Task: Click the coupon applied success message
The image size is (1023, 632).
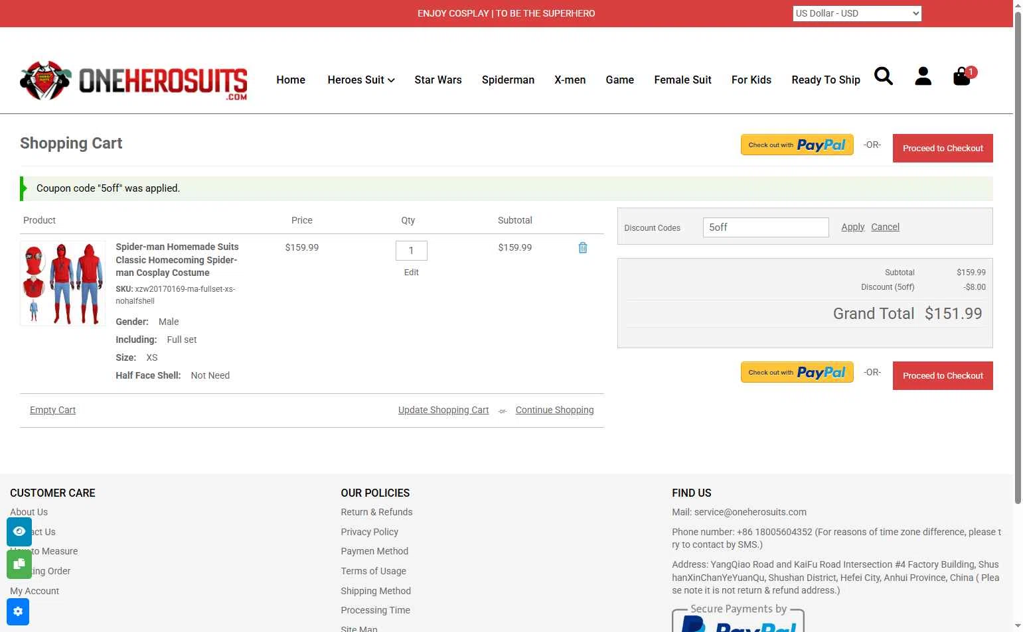Action: [x=507, y=188]
